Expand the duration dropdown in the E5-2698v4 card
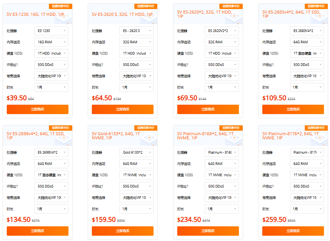This screenshot has width=330, height=241. click(x=51, y=209)
